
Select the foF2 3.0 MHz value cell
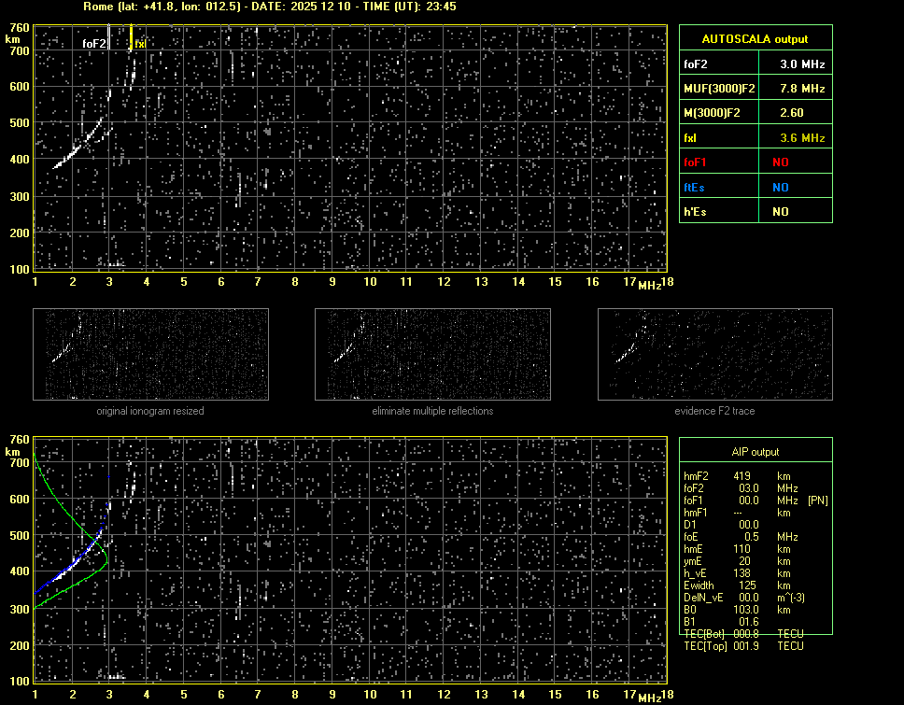click(802, 64)
